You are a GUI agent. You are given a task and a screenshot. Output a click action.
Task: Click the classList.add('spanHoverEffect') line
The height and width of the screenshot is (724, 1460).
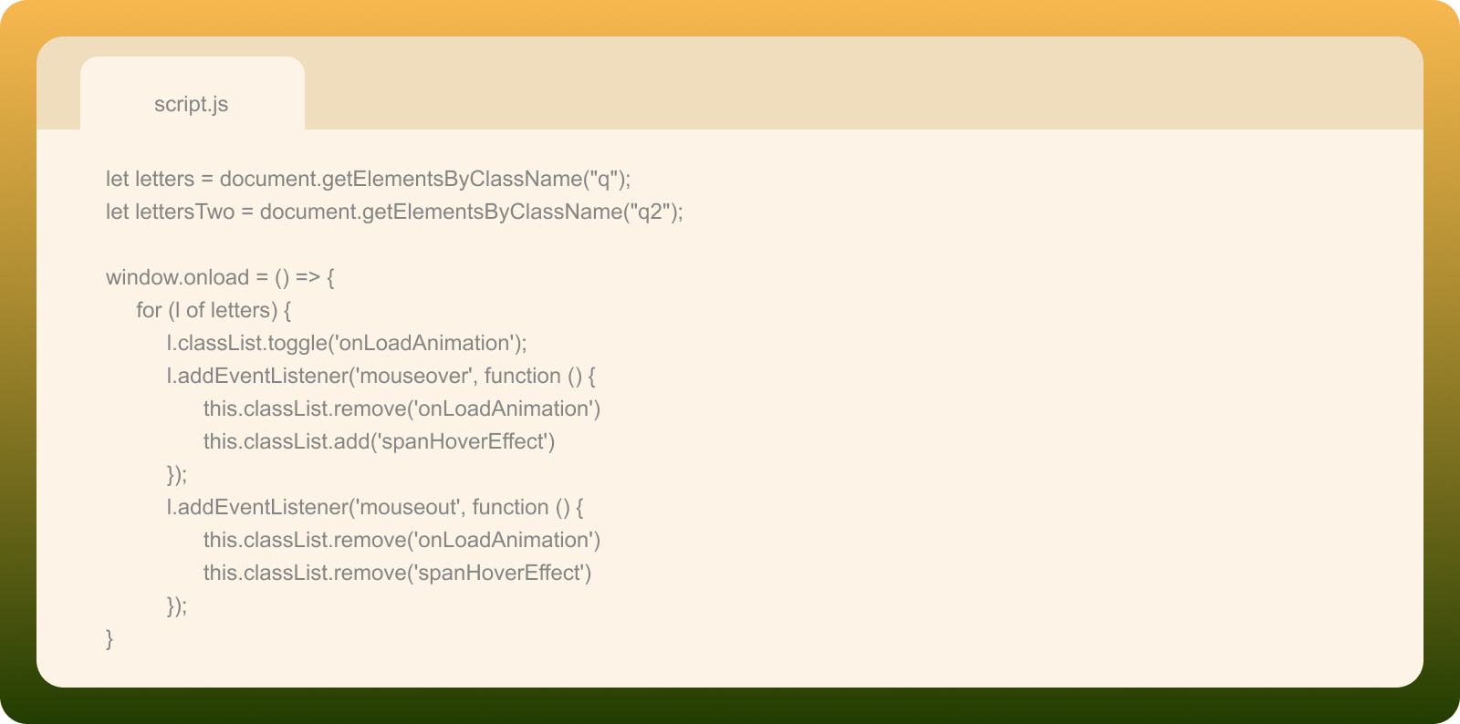click(379, 441)
